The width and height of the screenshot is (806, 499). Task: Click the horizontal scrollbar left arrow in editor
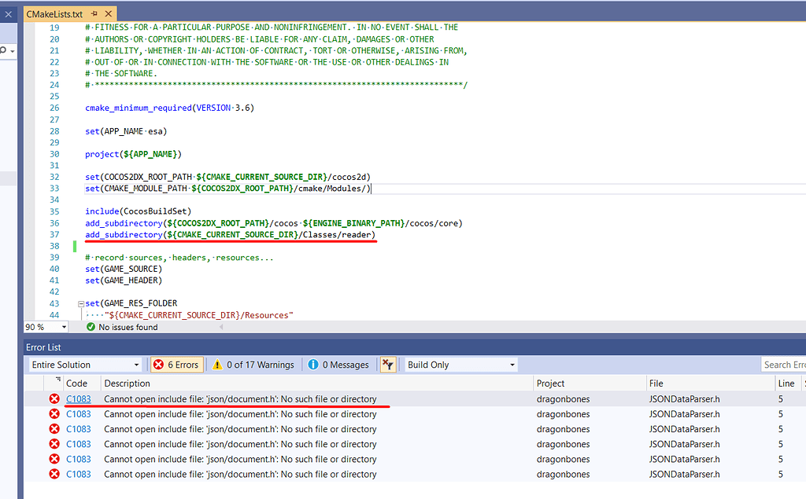pos(221,326)
